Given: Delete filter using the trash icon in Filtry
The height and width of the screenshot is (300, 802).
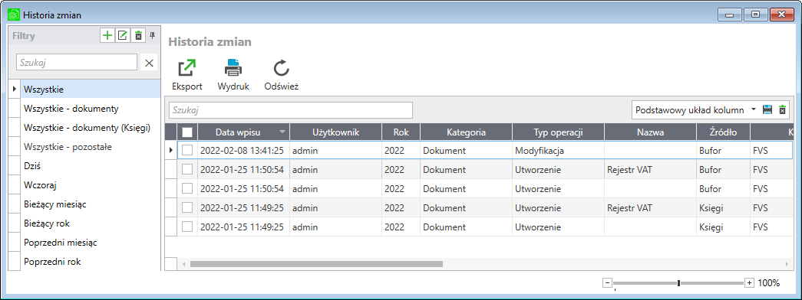Looking at the screenshot, I should [138, 36].
